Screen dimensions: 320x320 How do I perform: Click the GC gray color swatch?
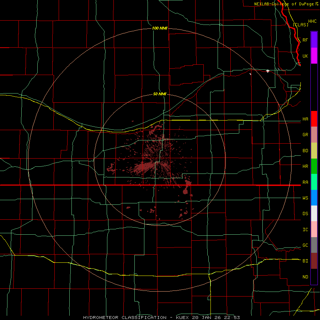click(314, 245)
